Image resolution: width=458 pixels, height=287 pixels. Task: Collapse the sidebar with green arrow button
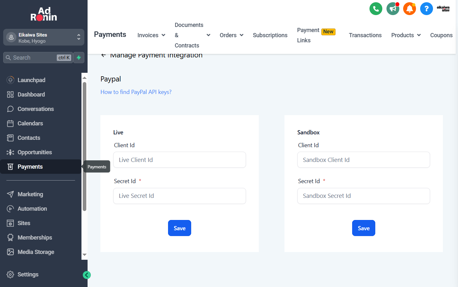[x=87, y=275]
